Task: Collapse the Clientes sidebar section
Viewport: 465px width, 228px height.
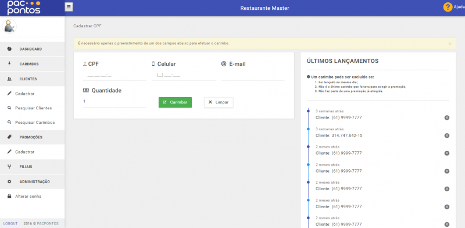Action: pos(33,79)
